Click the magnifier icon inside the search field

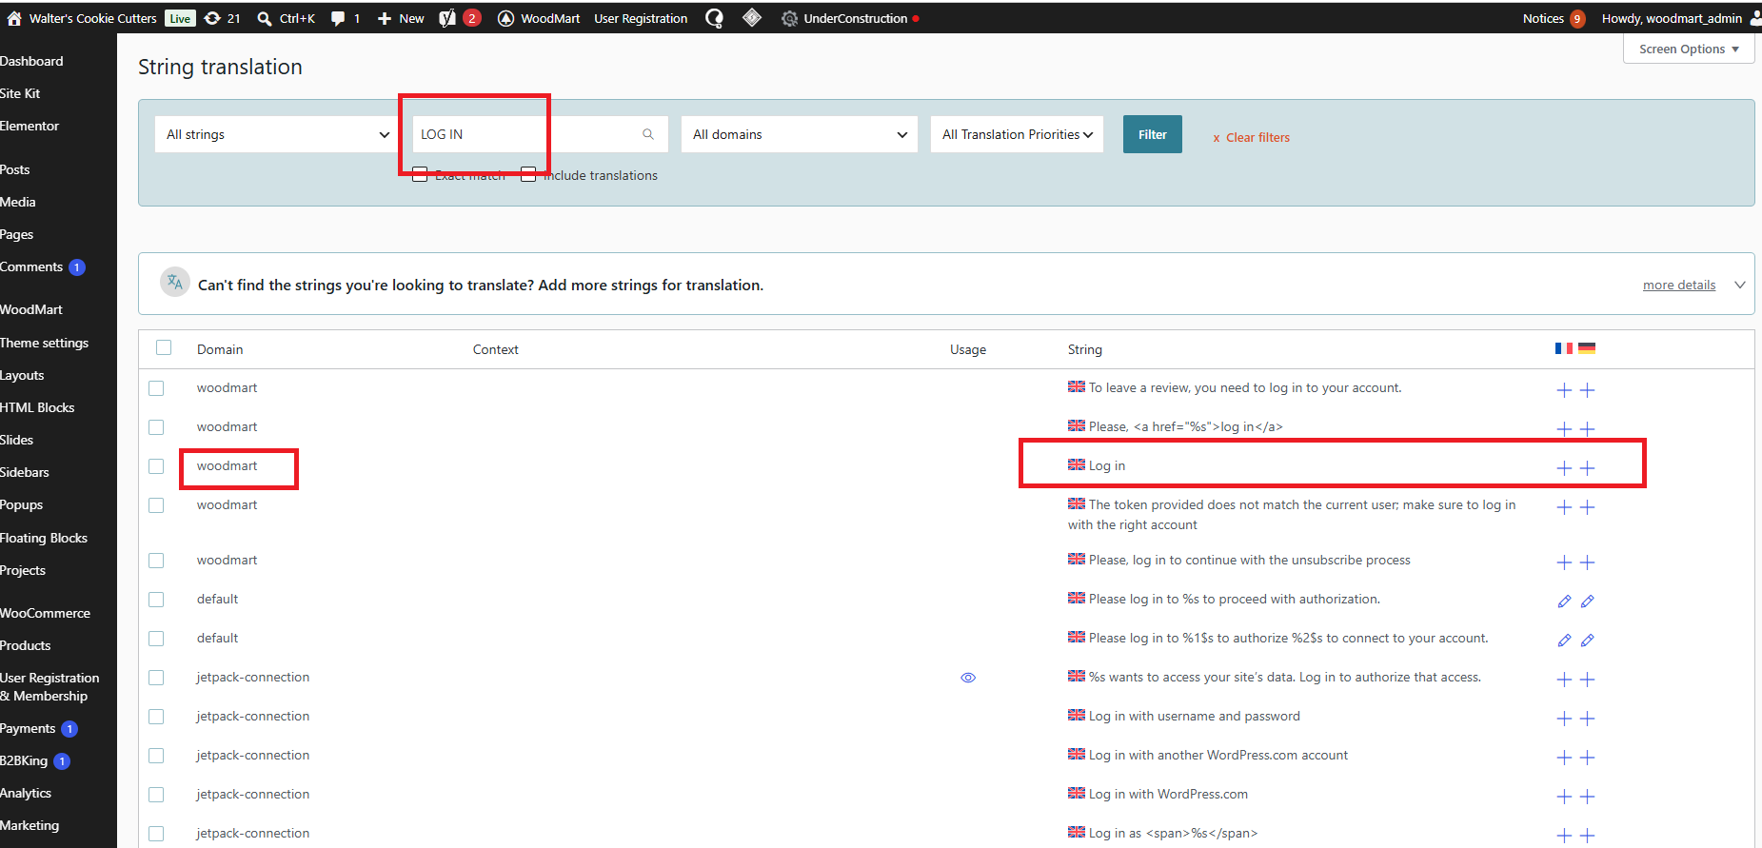648,134
